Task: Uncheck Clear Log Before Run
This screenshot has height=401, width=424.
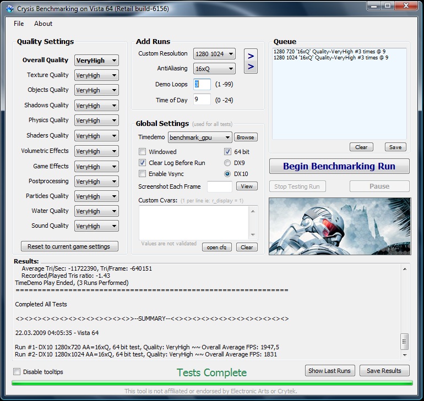Action: point(142,163)
